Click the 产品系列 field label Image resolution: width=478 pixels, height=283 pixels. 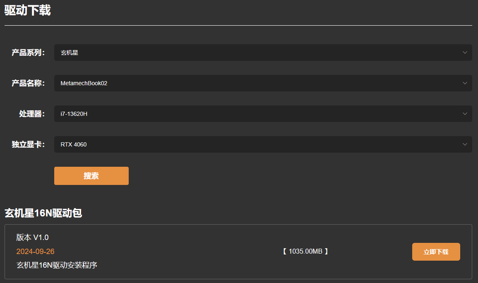[28, 53]
